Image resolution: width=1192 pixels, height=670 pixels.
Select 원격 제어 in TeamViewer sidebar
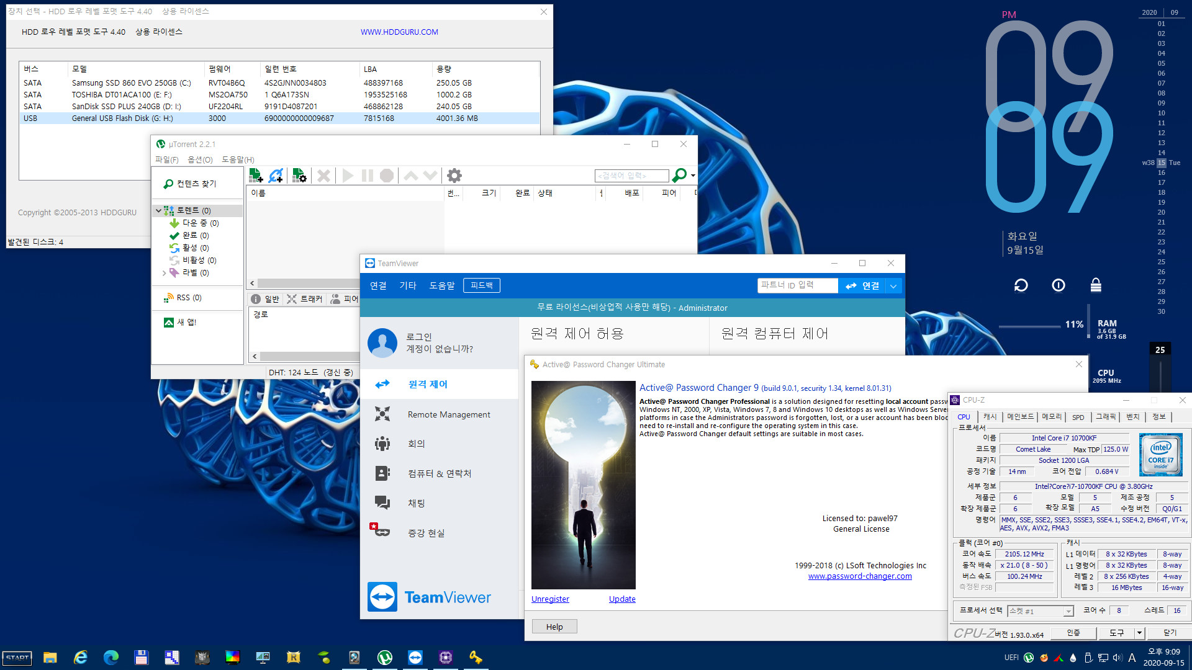[x=440, y=384]
